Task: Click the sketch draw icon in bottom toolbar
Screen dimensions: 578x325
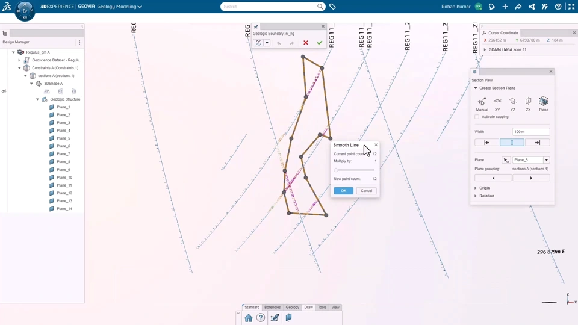Action: [275, 318]
